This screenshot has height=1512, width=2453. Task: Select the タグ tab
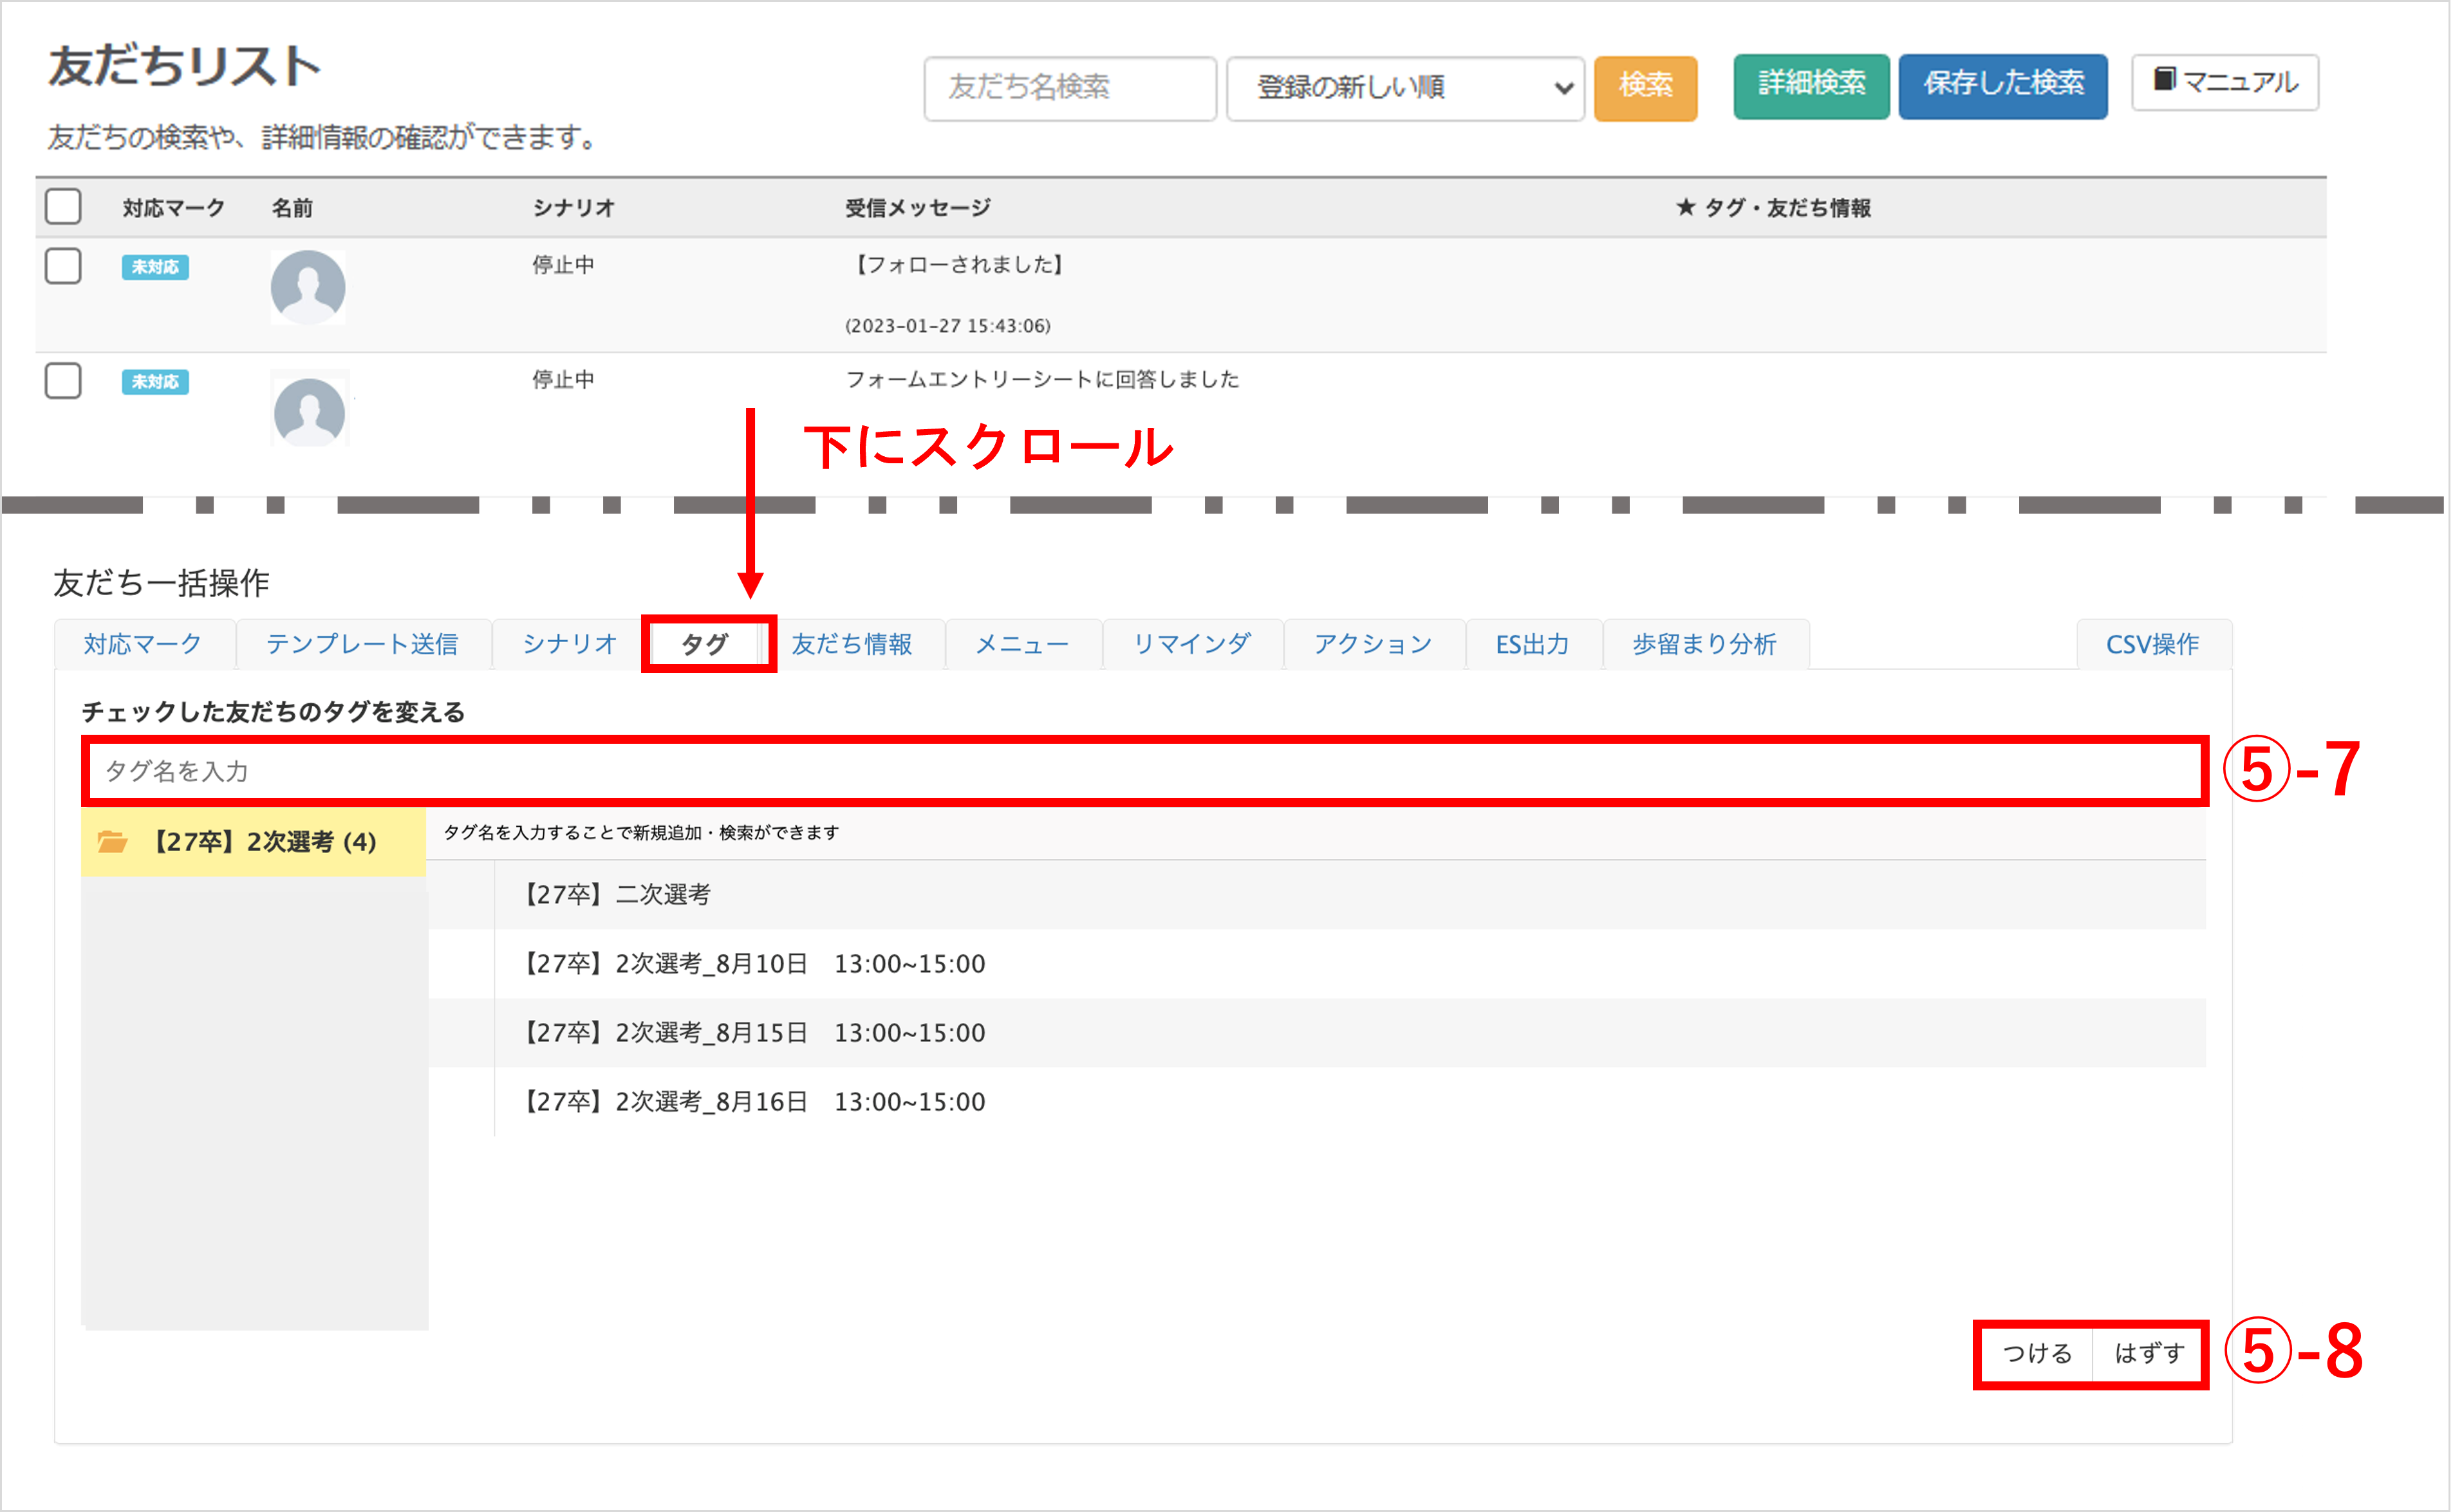click(706, 644)
